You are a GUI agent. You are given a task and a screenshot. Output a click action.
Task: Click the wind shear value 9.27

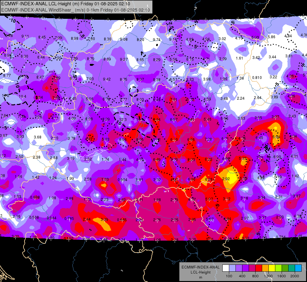tap(124, 59)
